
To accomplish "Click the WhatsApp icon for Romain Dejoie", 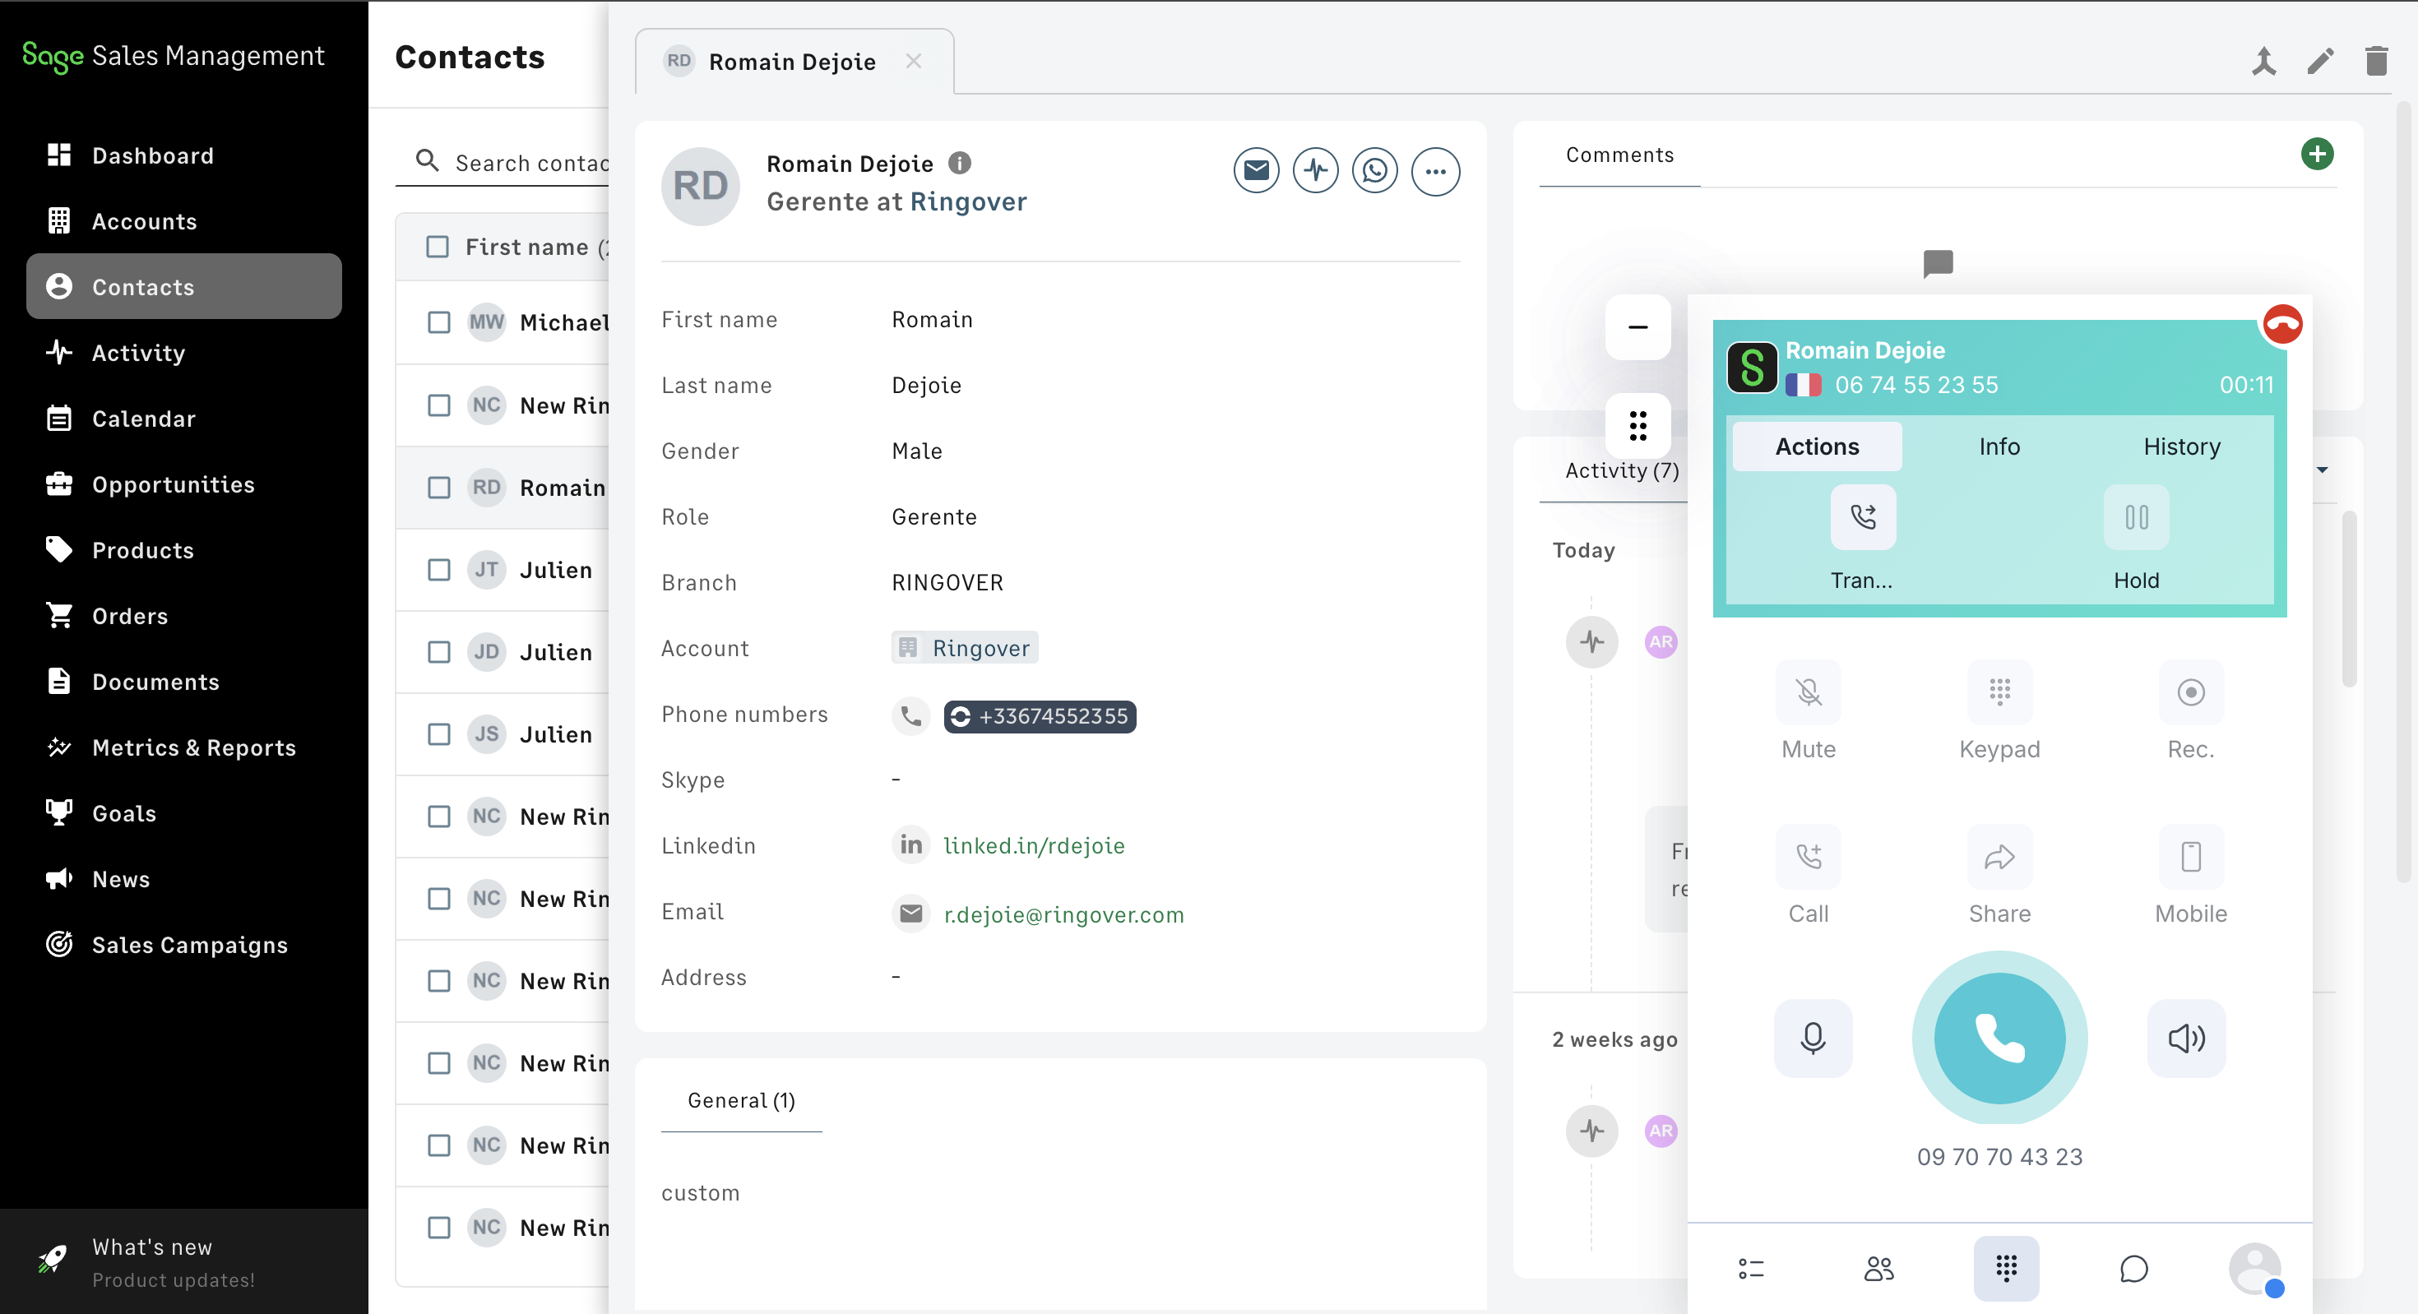I will pos(1374,171).
